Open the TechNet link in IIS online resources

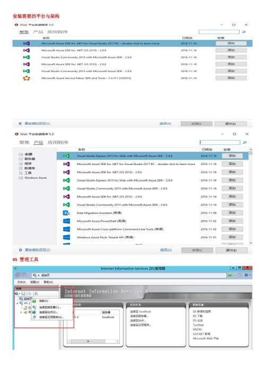click(x=198, y=325)
